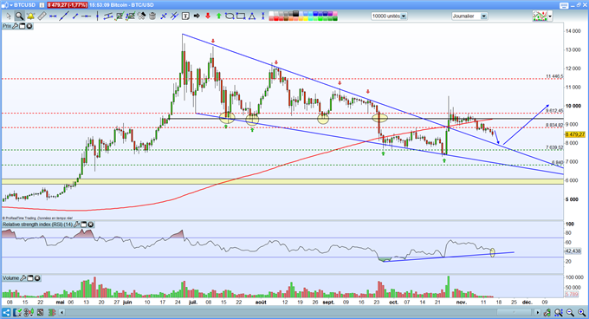The height and width of the screenshot is (319, 589).
Task: Select the triangle drawing tool
Action: 252,16
